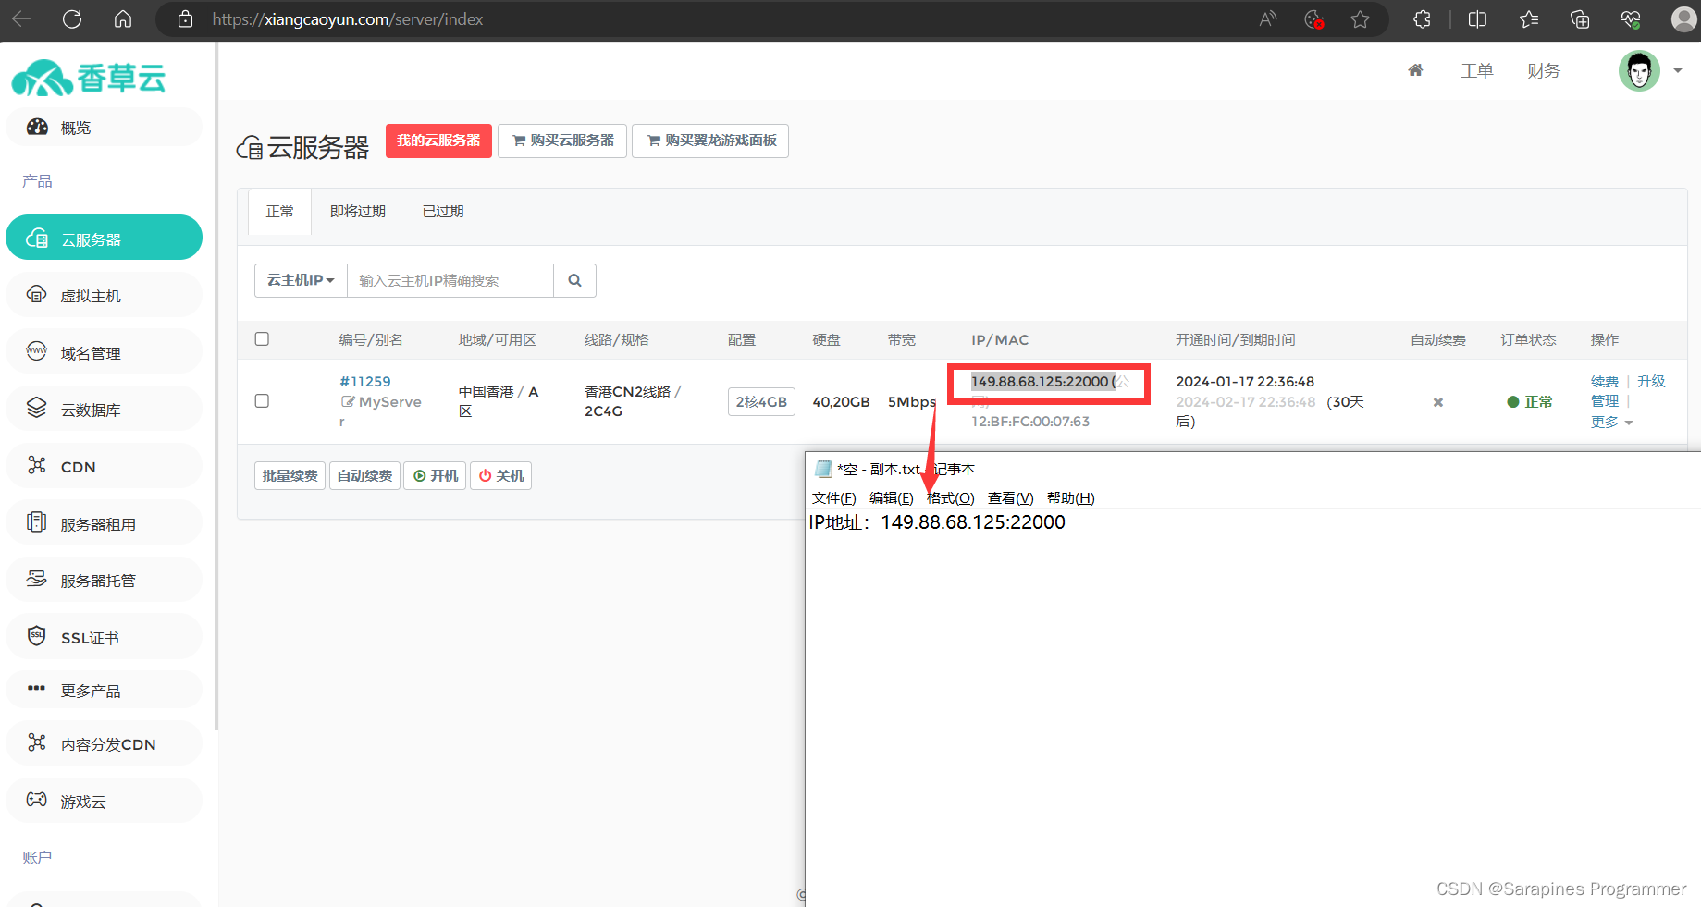
Task: Open the 云主机IP search type dropdown
Action: point(301,280)
